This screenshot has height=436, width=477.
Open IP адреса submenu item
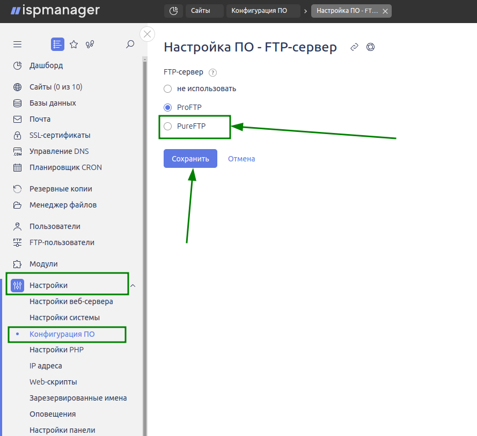pyautogui.click(x=46, y=366)
